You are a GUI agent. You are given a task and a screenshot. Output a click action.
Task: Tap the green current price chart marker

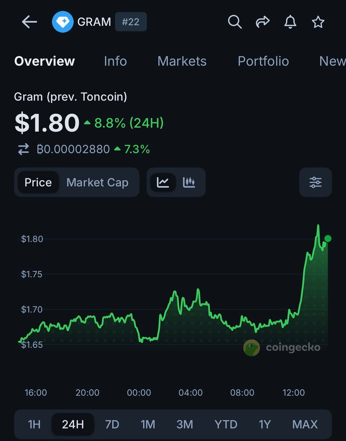coord(328,239)
